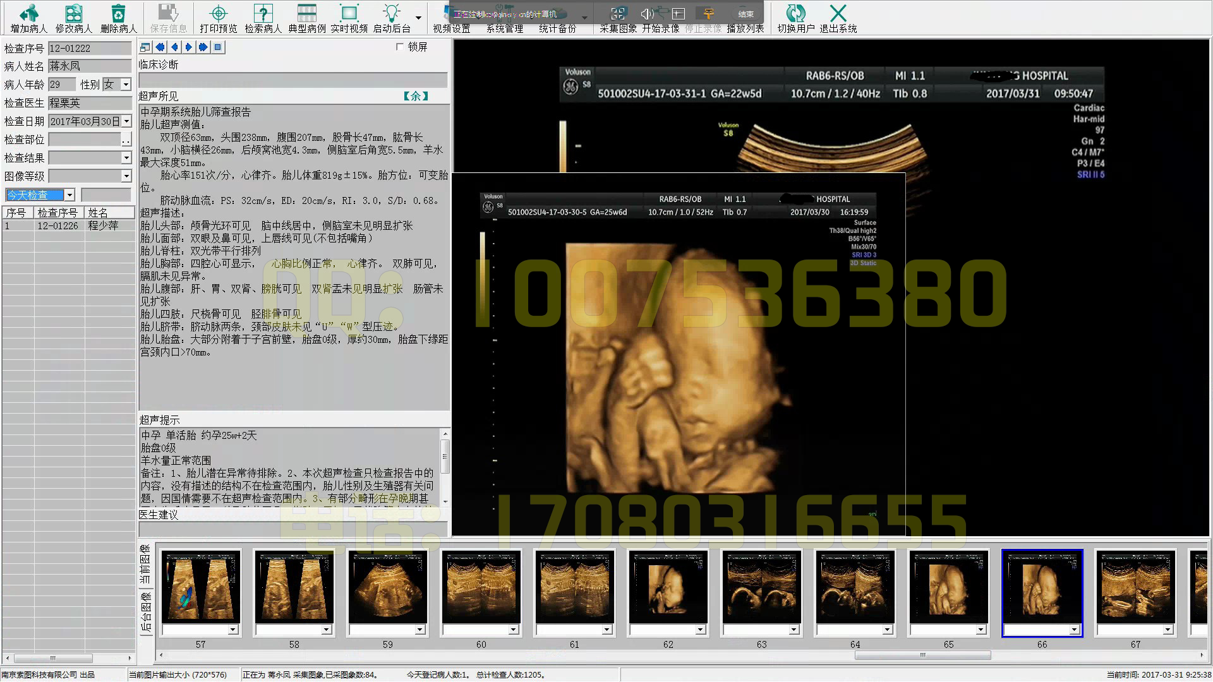This screenshot has height=682, width=1213.
Task: Enable the 锁屏 lock screen checkbox
Action: (399, 47)
